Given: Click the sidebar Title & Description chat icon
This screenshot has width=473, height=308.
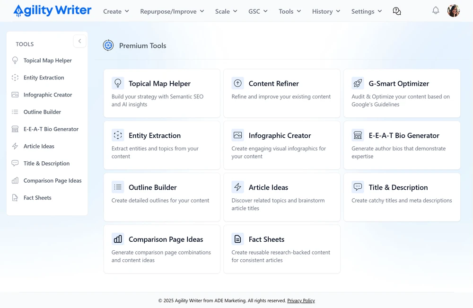Looking at the screenshot, I should pos(15,163).
